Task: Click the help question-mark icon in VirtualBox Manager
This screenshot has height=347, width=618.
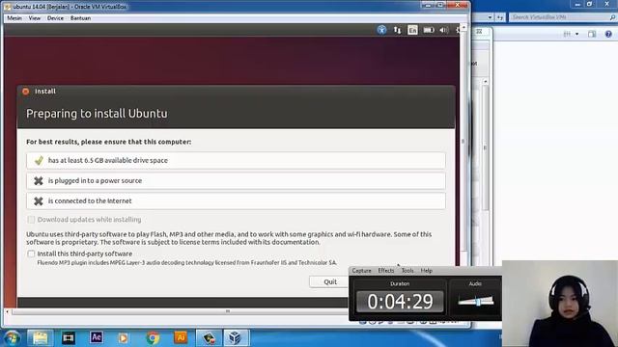Action: tap(608, 35)
